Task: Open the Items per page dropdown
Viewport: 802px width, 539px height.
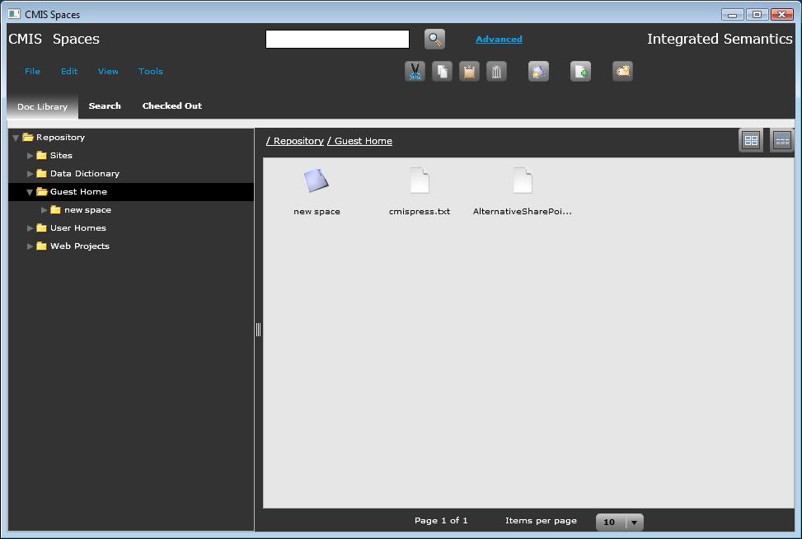Action: [634, 522]
